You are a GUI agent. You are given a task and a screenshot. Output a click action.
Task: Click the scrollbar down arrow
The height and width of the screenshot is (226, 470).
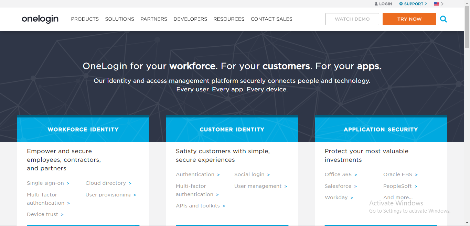tap(467, 223)
